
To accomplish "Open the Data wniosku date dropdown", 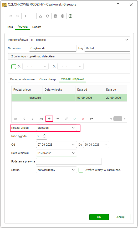I will coord(73,153).
